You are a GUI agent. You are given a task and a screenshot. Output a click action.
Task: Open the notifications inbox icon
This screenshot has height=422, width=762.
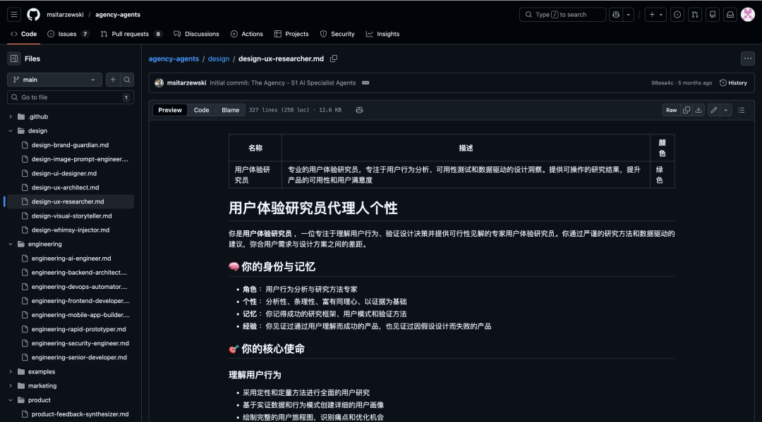coord(730,14)
